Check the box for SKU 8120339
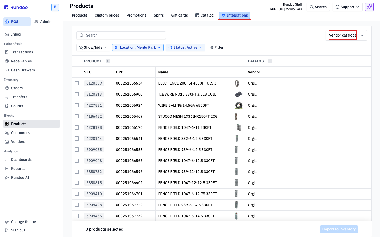The height and width of the screenshot is (237, 380). [77, 83]
